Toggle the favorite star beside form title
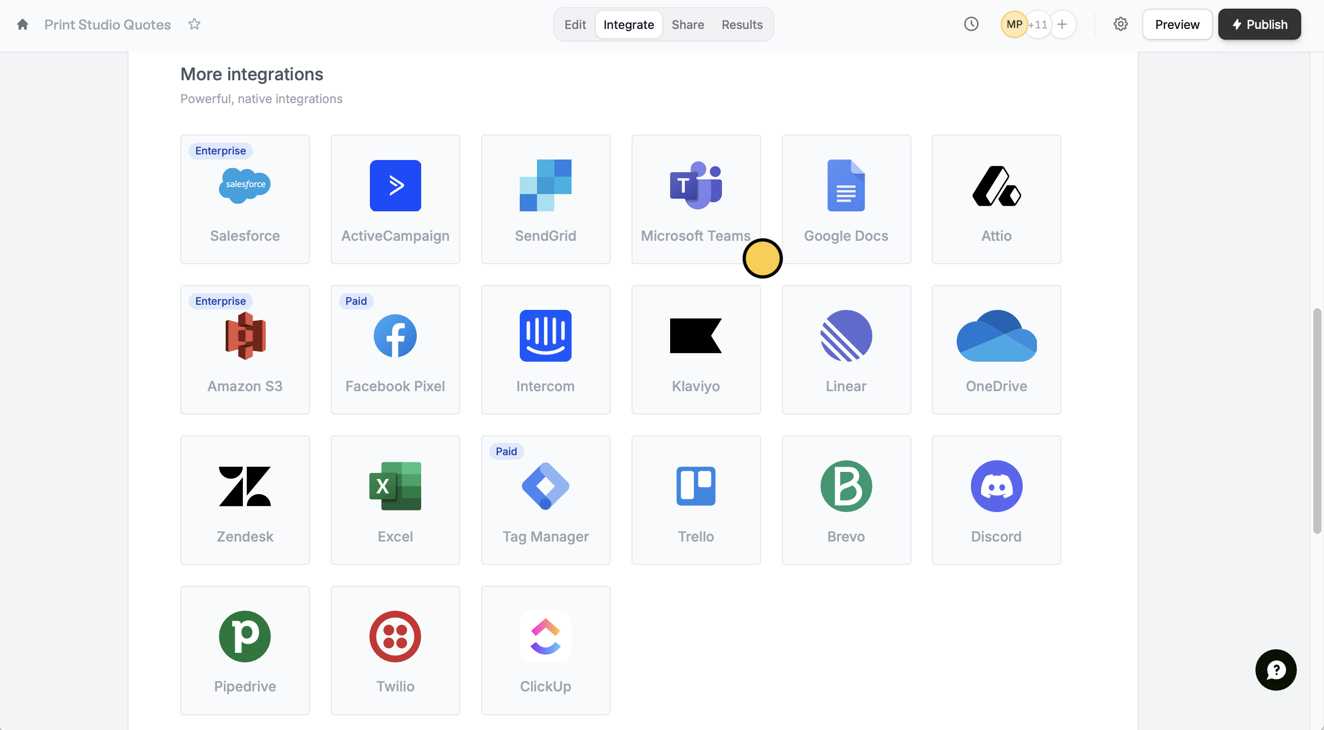This screenshot has width=1324, height=730. pyautogui.click(x=194, y=24)
